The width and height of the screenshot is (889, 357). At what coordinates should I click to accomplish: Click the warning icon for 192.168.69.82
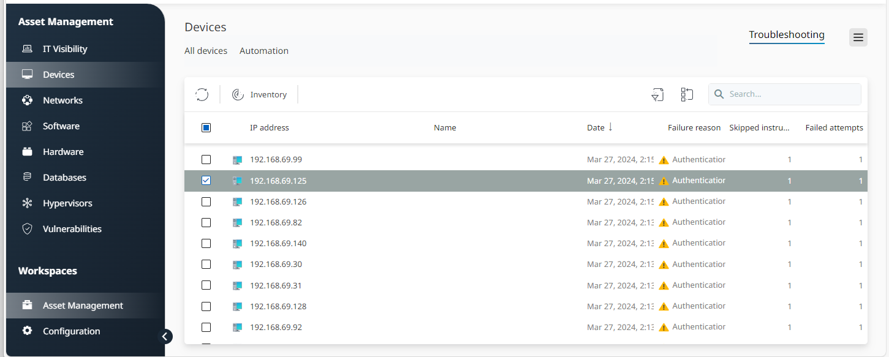[x=664, y=223]
